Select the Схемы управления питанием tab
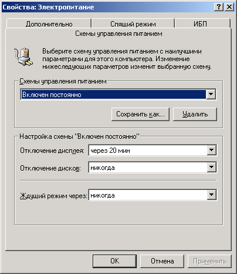The height and width of the screenshot is (274, 237). point(118,34)
